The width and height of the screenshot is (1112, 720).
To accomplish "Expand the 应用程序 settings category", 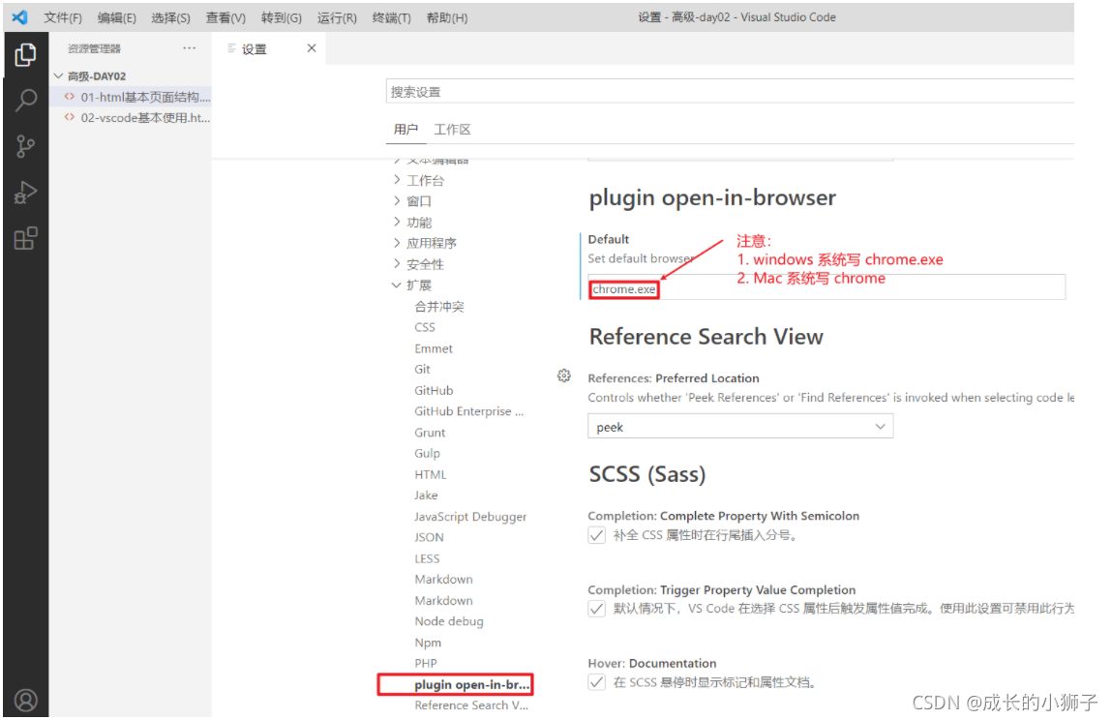I will [397, 243].
